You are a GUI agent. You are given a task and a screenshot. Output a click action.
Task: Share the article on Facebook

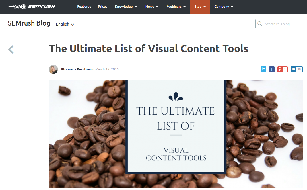(x=272, y=69)
